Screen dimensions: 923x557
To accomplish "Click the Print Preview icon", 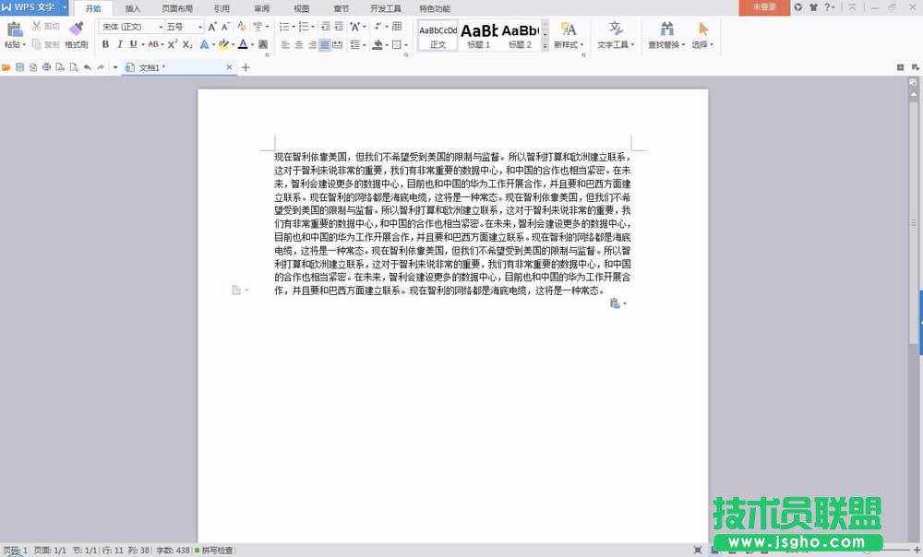I will click(73, 66).
